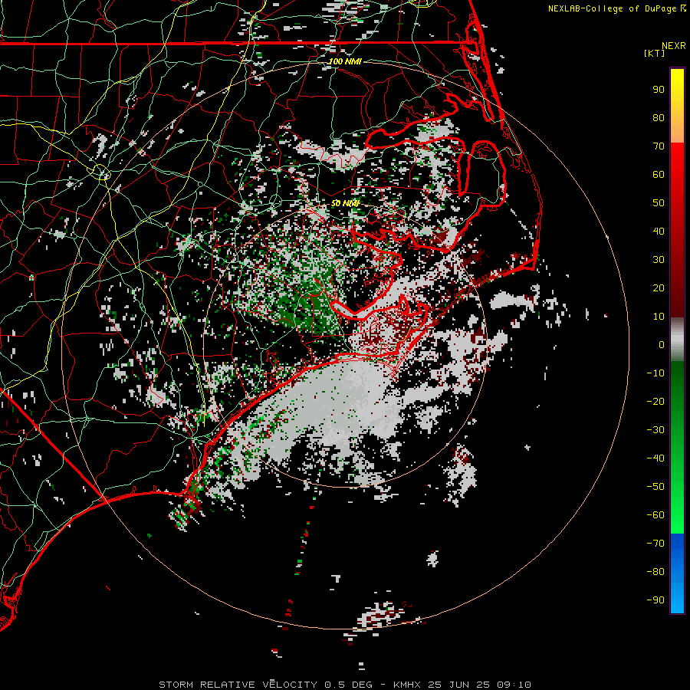Click the -70 value on the velocity scale

pyautogui.click(x=655, y=544)
